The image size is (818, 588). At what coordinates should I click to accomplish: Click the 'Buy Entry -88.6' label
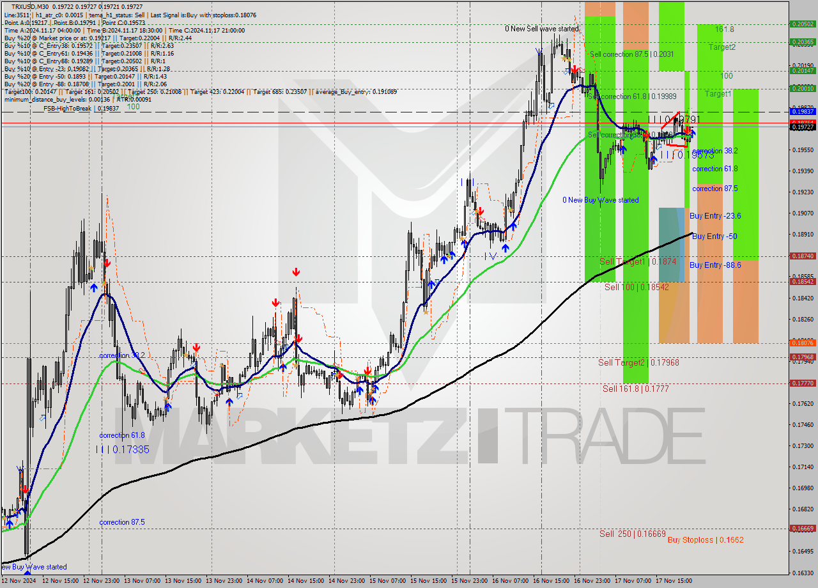[x=715, y=265]
